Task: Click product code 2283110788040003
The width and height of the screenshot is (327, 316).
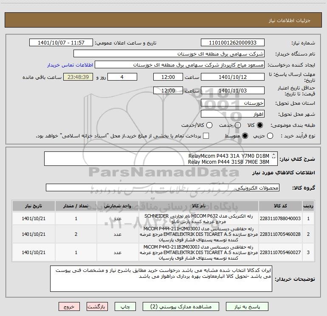Action: point(280,218)
